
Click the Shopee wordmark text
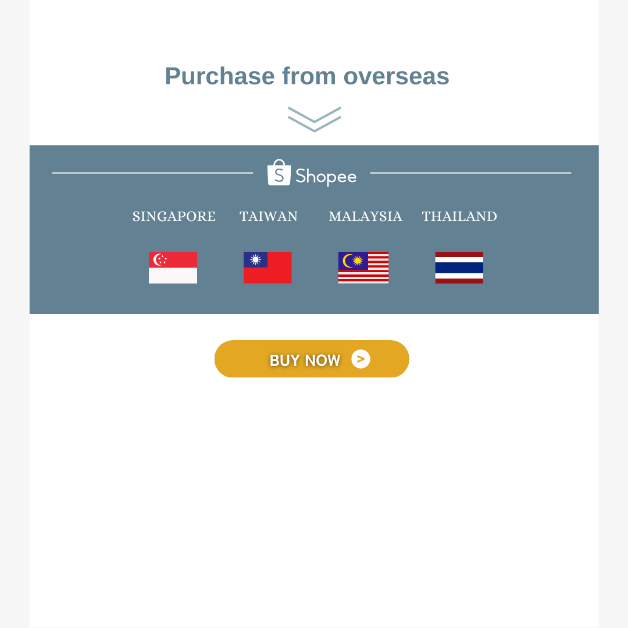[326, 176]
